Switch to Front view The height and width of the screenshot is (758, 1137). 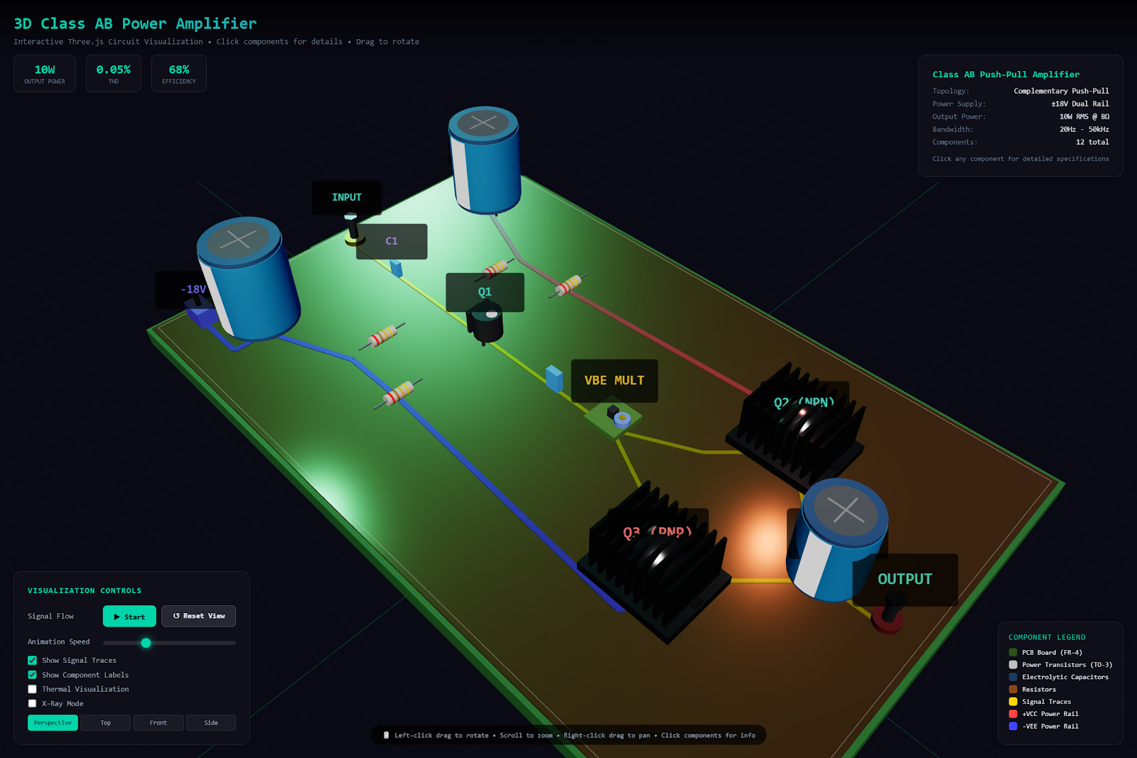pyautogui.click(x=158, y=722)
